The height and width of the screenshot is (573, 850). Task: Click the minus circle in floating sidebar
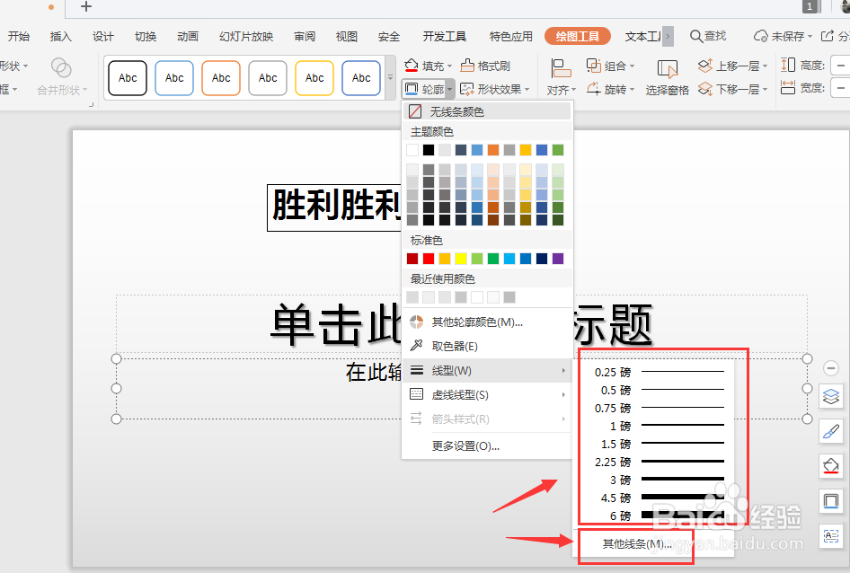[x=831, y=368]
